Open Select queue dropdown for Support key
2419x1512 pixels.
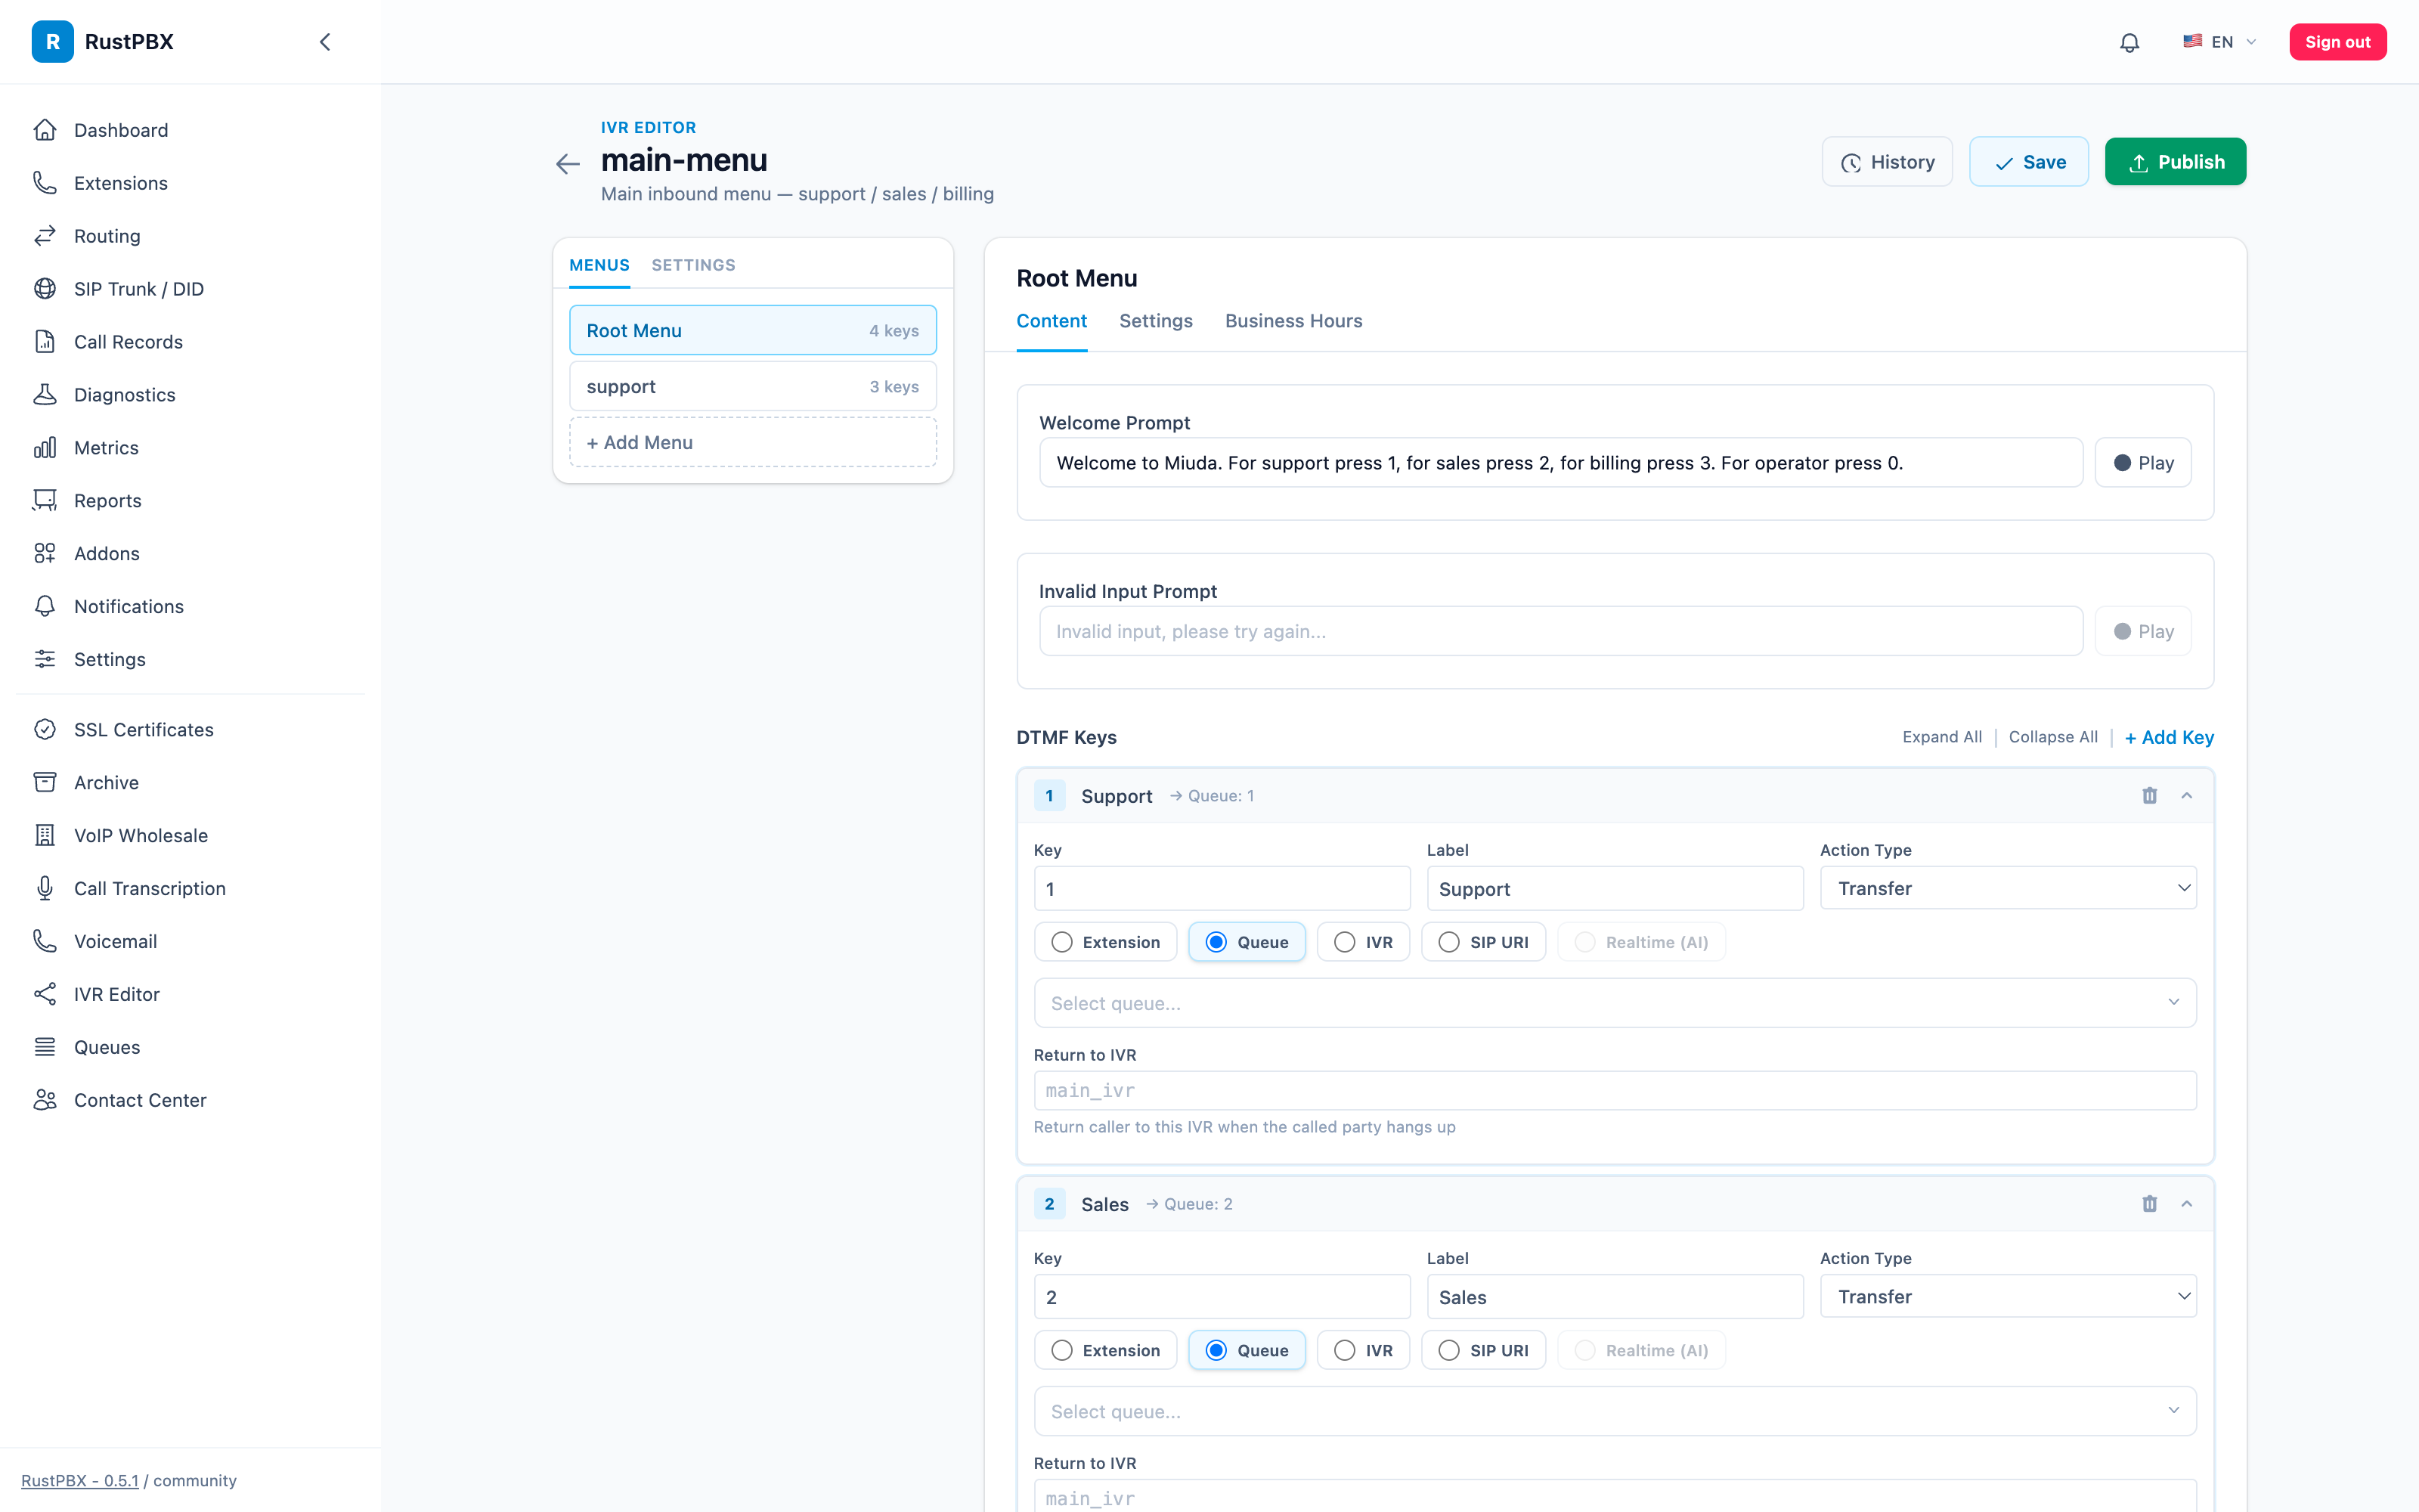(1615, 1003)
